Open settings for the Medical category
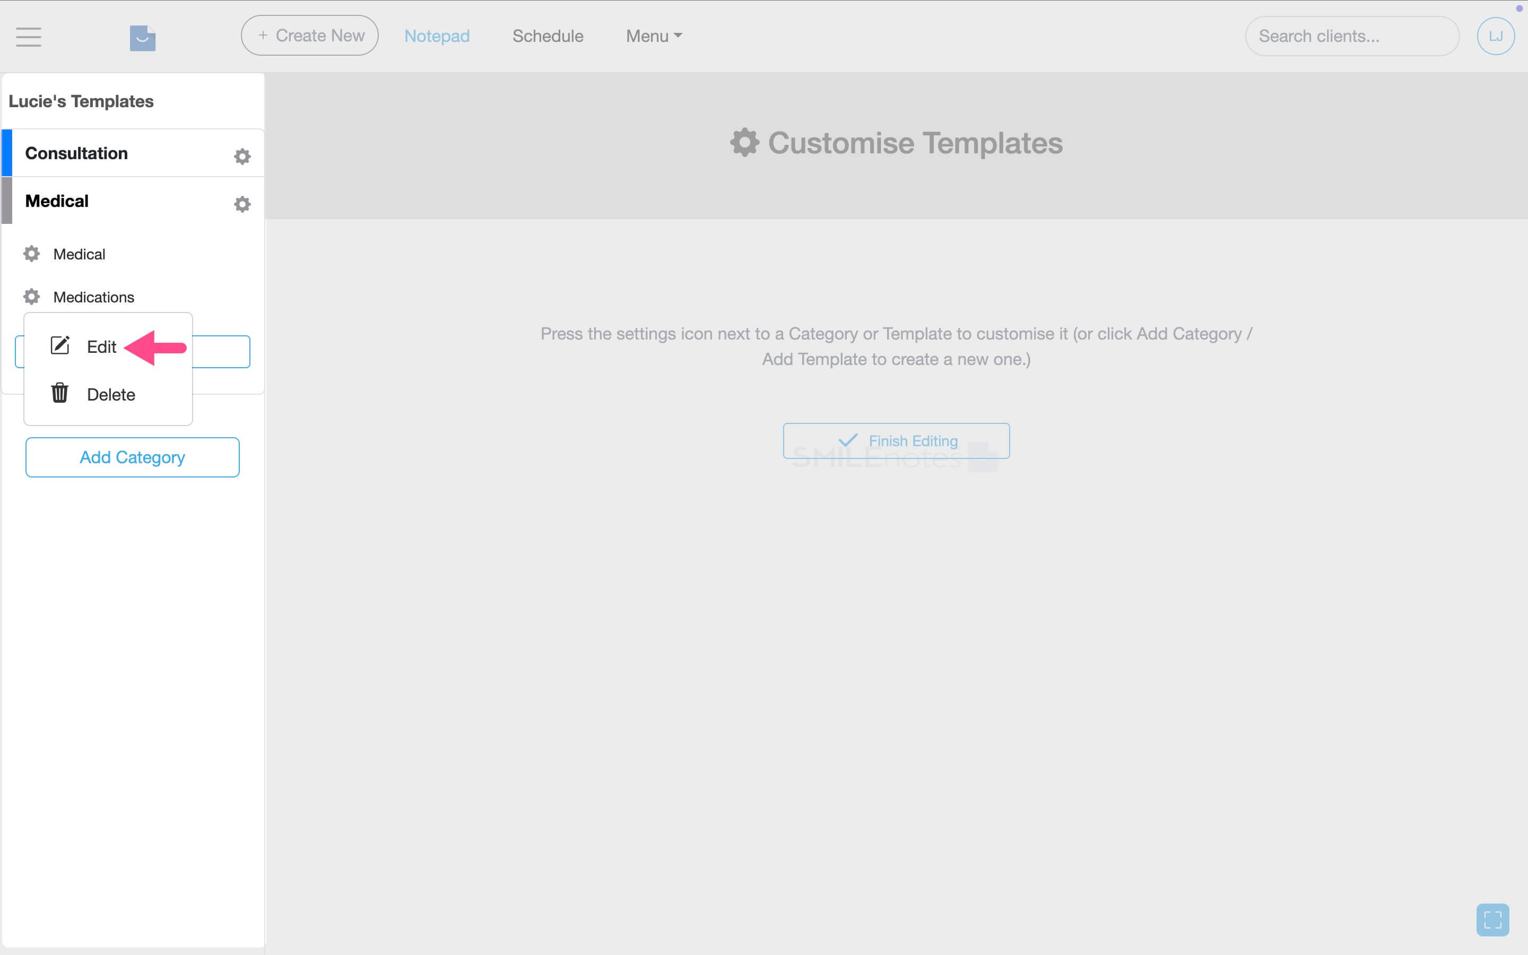The height and width of the screenshot is (955, 1528). [242, 203]
